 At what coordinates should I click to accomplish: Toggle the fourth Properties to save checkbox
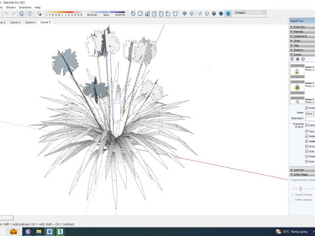[306, 141]
